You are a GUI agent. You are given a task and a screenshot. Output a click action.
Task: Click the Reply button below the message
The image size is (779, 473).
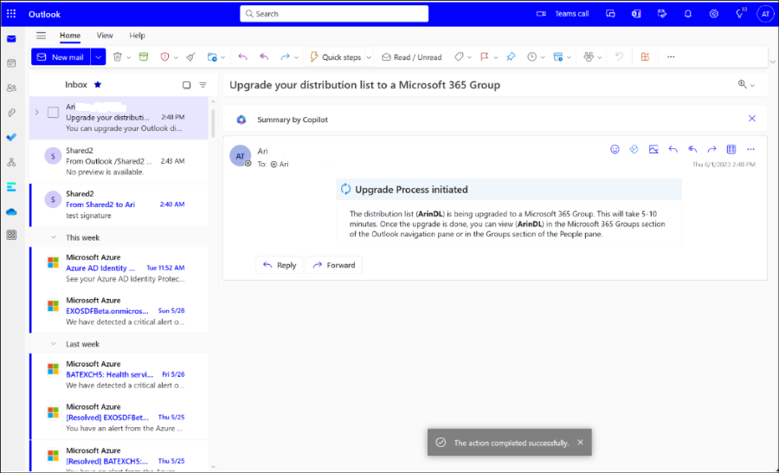(x=280, y=265)
